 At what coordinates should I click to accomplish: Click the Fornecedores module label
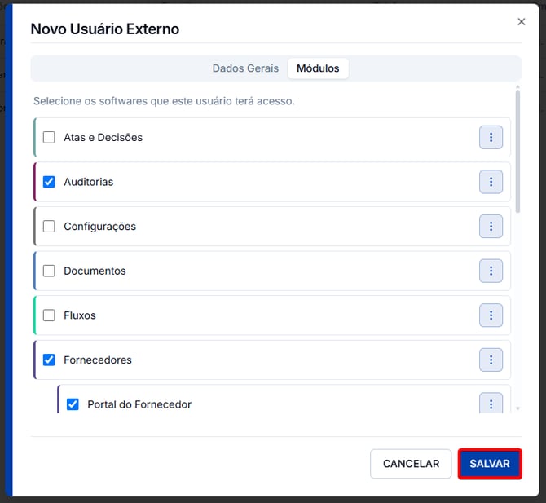[98, 360]
